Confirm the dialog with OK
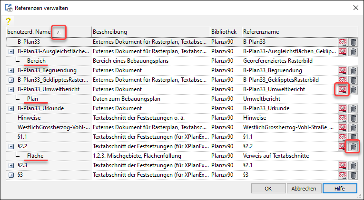 268,189
